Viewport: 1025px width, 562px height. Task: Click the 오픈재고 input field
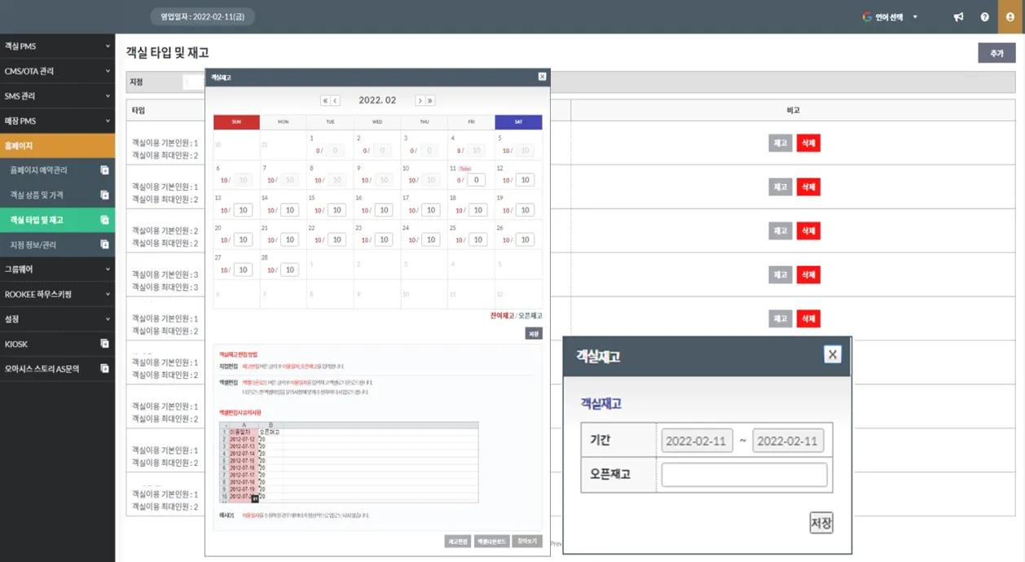point(744,475)
